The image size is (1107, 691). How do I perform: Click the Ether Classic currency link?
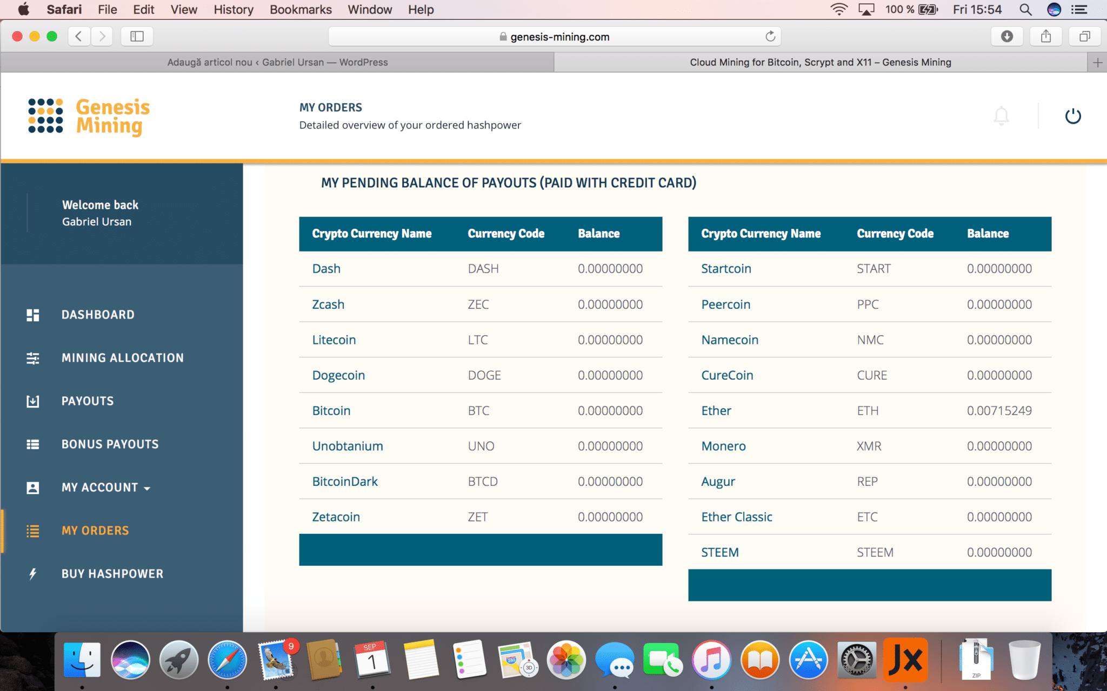tap(737, 517)
